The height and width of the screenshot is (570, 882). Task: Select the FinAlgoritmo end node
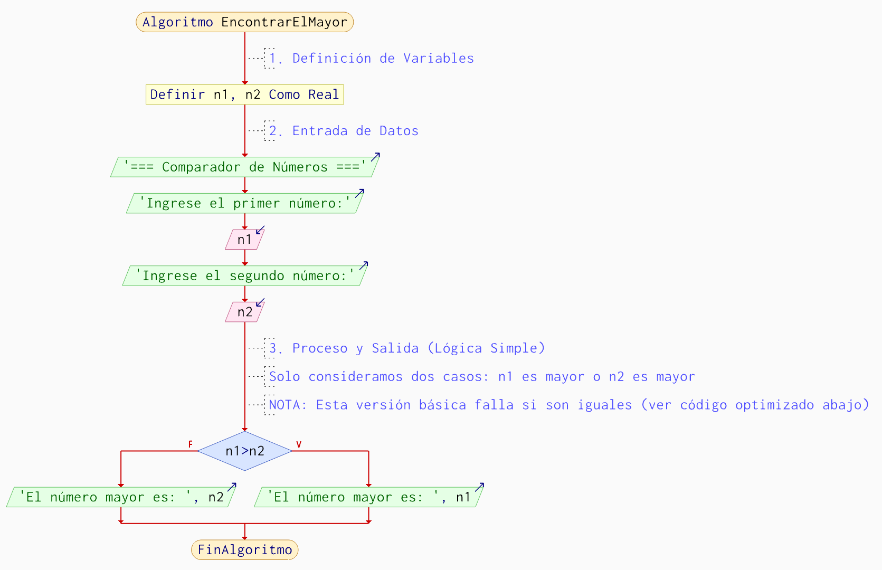pyautogui.click(x=244, y=550)
